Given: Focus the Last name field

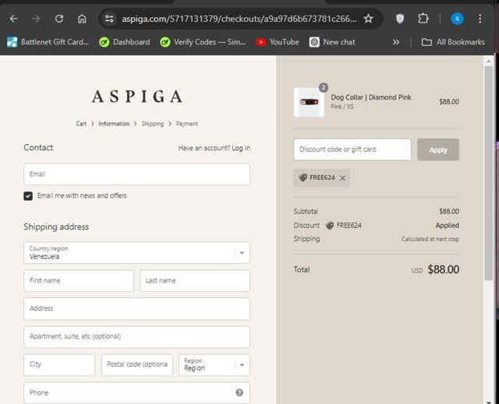Looking at the screenshot, I should (195, 280).
